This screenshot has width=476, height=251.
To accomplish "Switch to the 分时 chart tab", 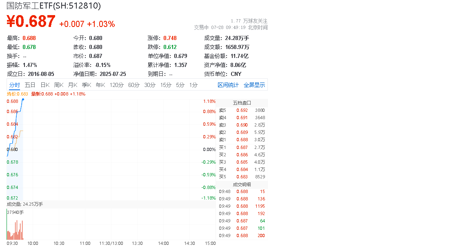I will [x=14, y=85].
